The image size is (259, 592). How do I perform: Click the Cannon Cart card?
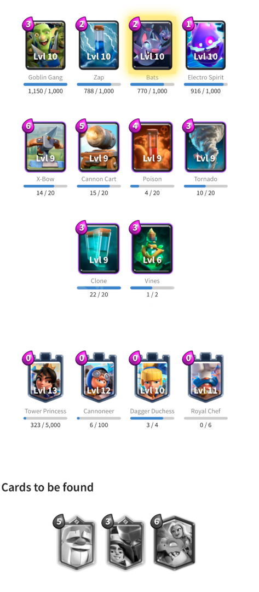click(99, 147)
